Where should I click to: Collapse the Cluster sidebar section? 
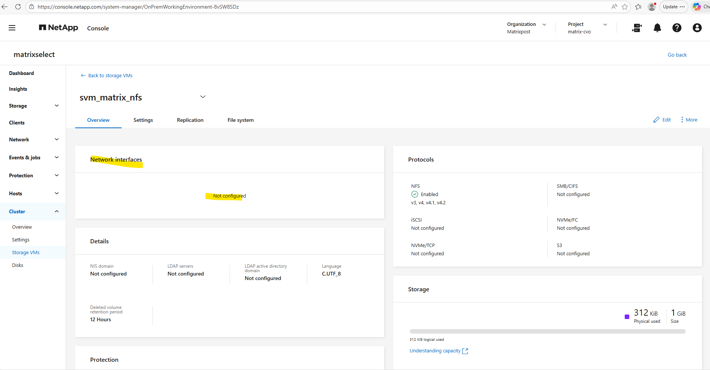coord(57,211)
